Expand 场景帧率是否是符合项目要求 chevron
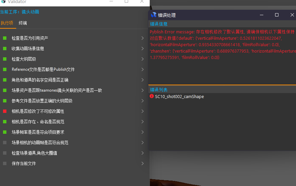Viewport: 296px width, 186px height. 143,132
